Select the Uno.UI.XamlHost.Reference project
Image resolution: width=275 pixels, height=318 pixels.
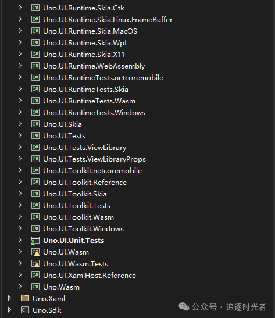(90, 276)
